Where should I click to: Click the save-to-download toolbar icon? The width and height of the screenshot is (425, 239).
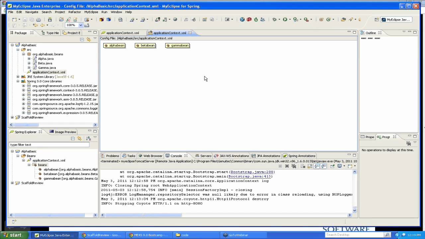click(x=50, y=20)
